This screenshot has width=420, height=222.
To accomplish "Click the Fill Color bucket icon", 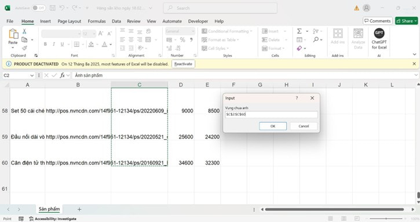I will tap(91, 44).
